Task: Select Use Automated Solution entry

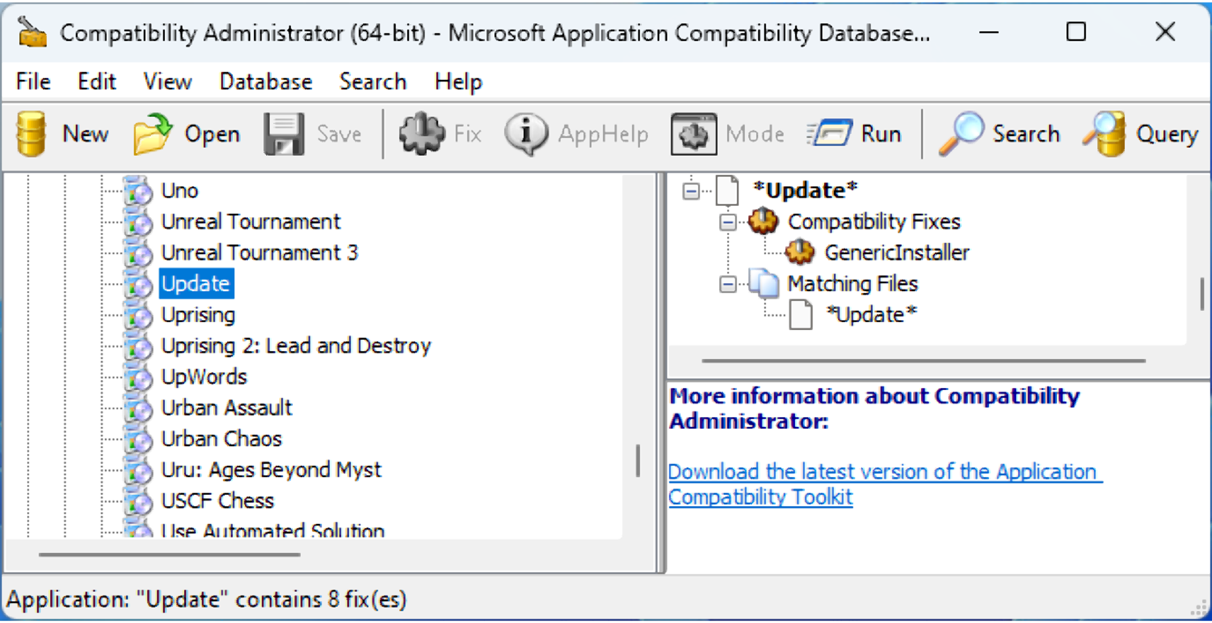Action: coord(273,530)
